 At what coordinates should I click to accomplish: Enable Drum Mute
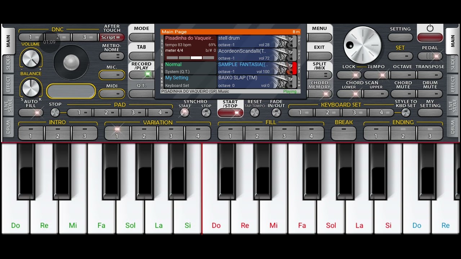click(430, 94)
